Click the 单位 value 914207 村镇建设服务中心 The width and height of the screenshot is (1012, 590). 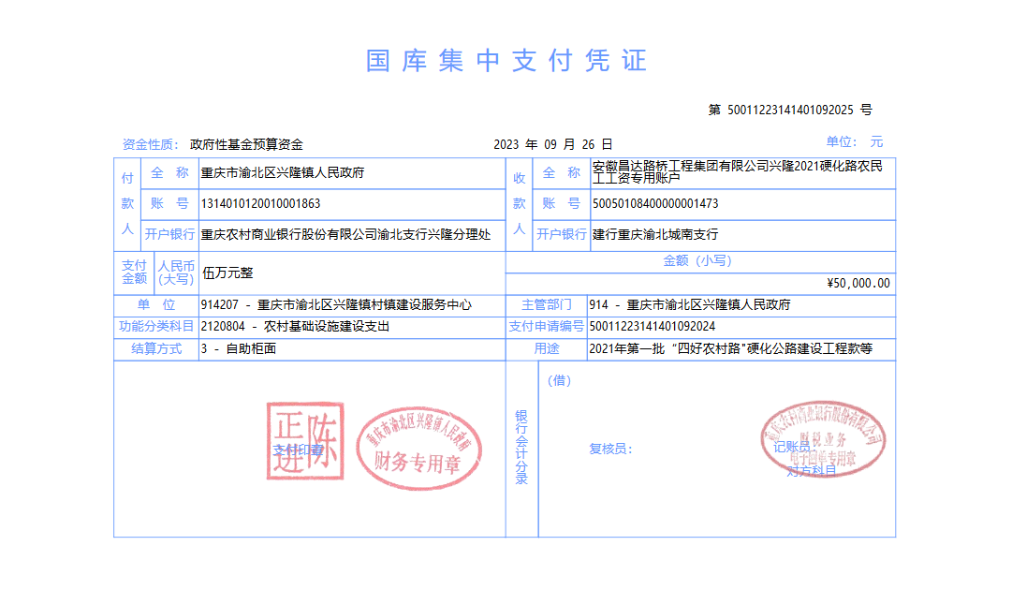pyautogui.click(x=336, y=304)
